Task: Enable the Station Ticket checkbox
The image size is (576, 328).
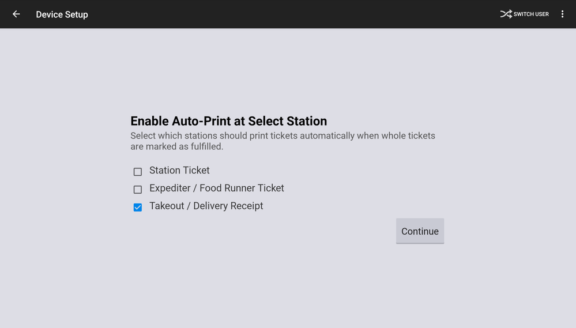Action: tap(138, 172)
